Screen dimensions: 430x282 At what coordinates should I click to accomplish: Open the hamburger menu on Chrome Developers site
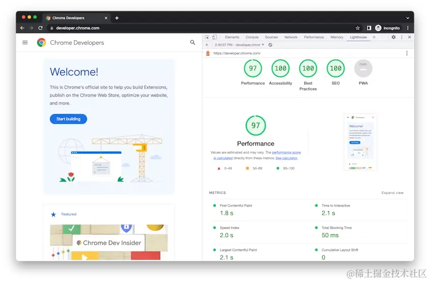[25, 43]
